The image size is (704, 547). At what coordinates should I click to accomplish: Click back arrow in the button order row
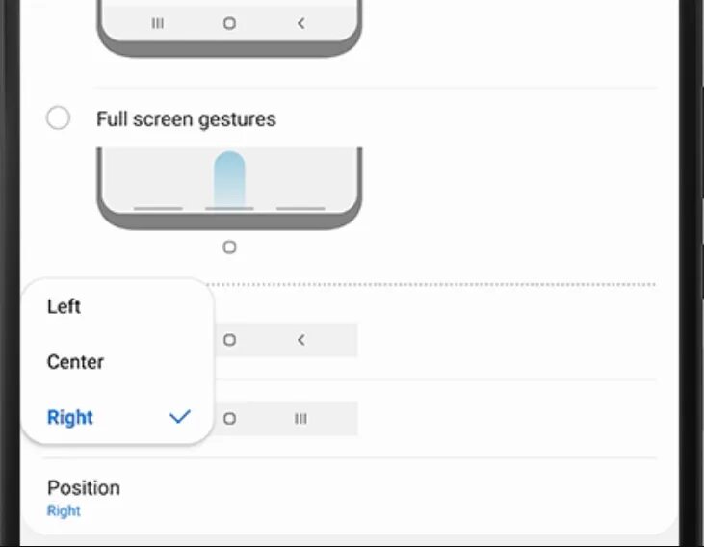[300, 340]
